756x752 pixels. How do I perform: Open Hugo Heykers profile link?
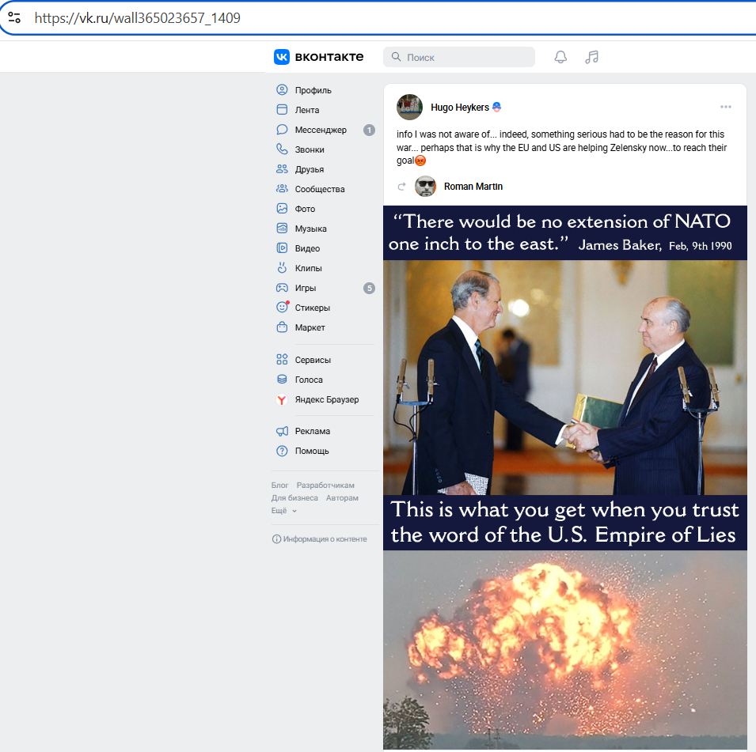point(459,107)
